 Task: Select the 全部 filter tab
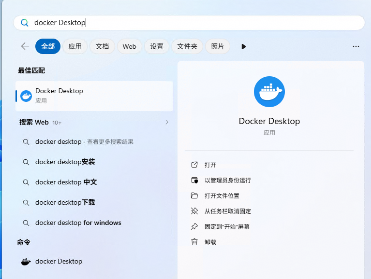(48, 46)
